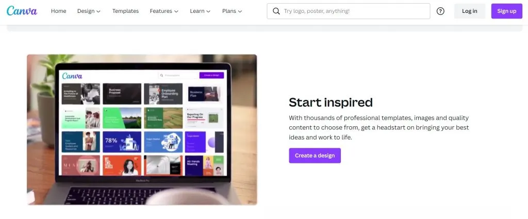Select the Business Proposal template thumbnail
Image resolution: width=528 pixels, height=219 pixels.
pyautogui.click(x=122, y=94)
